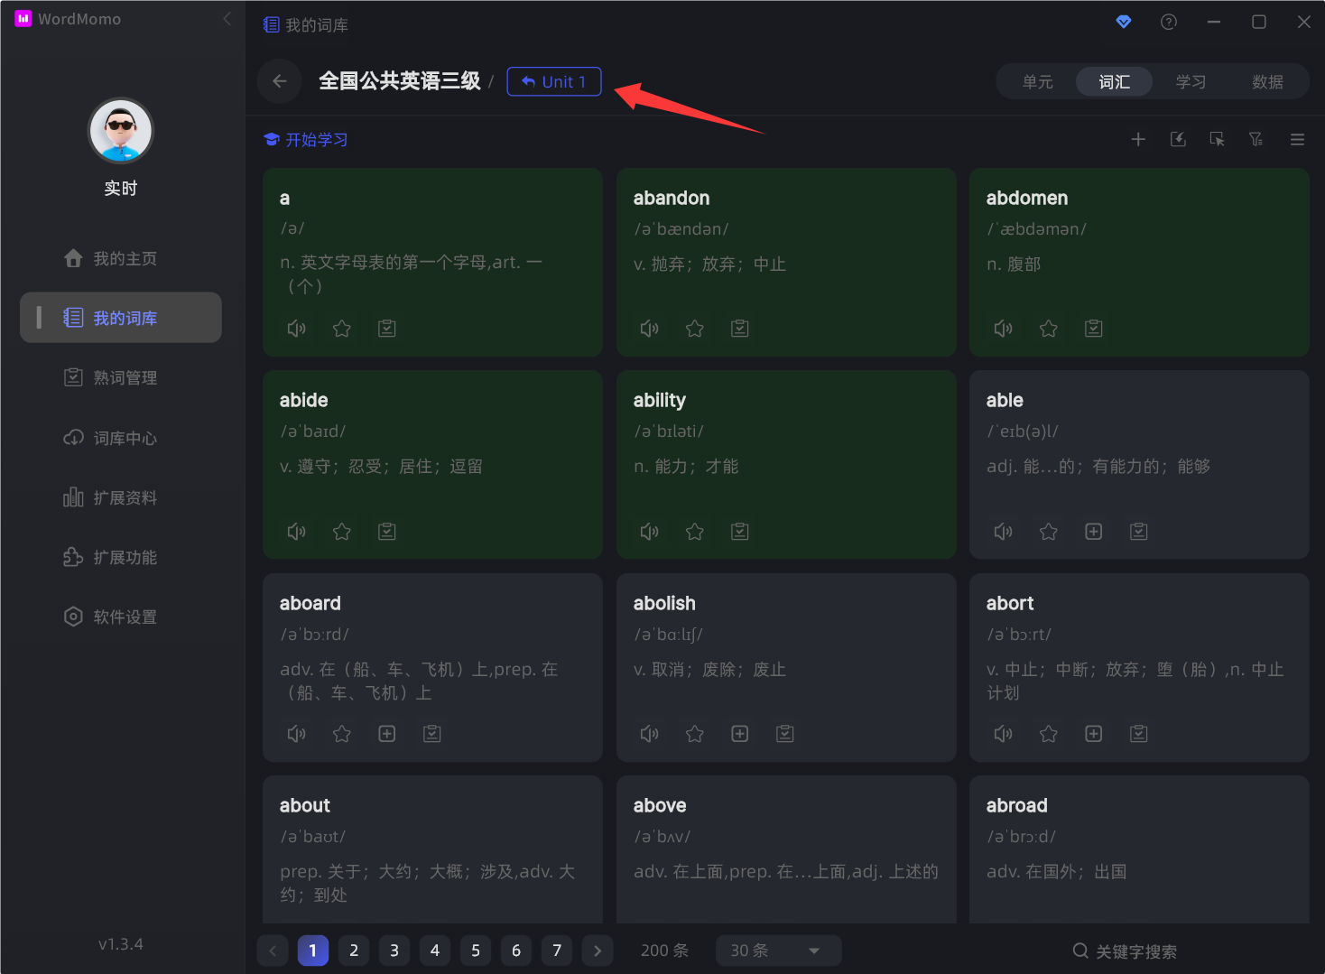
Task: Open the filter options icon
Action: tap(1256, 139)
